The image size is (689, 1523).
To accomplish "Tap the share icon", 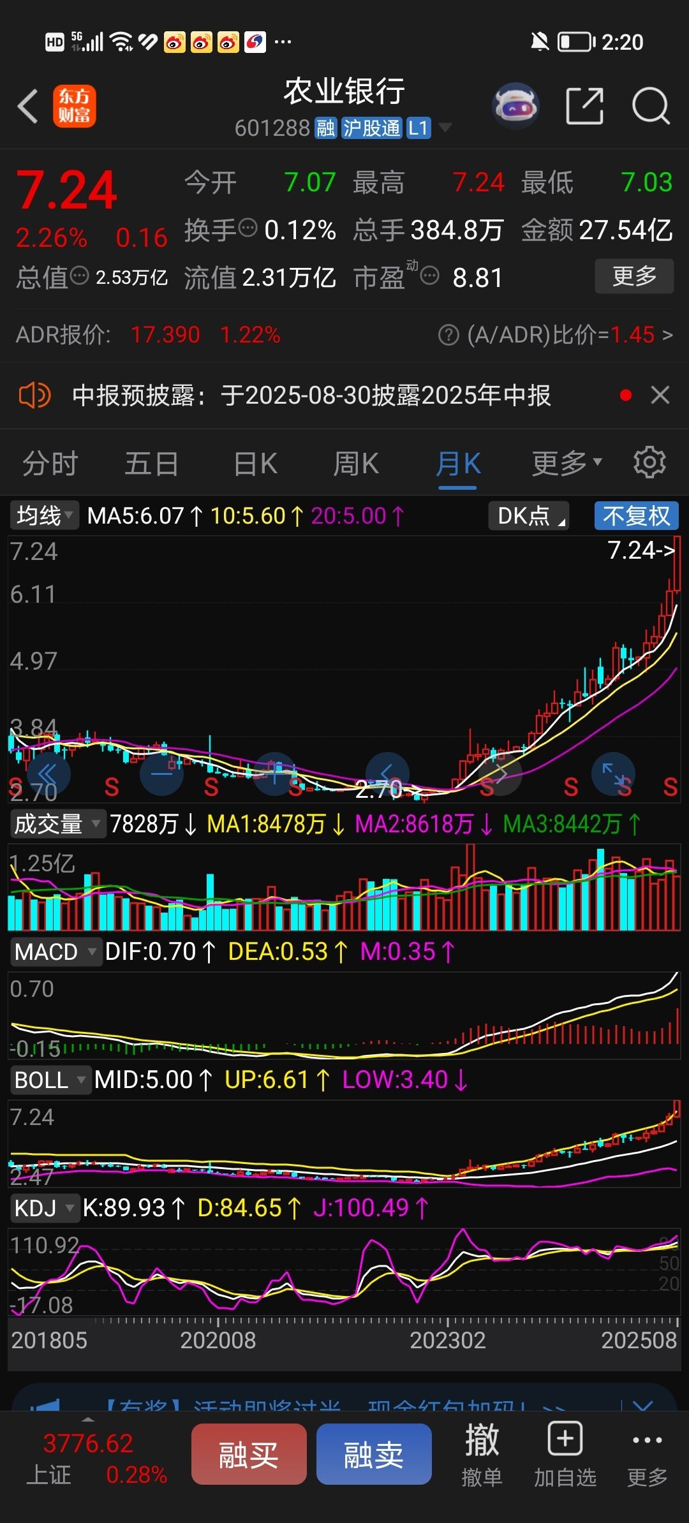I will coord(584,106).
